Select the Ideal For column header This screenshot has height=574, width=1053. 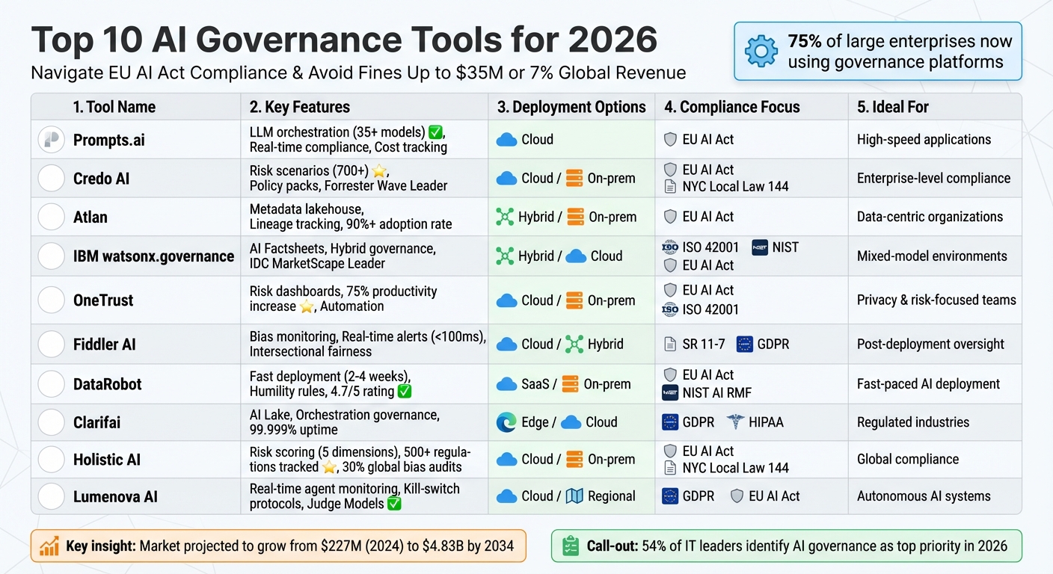(892, 107)
